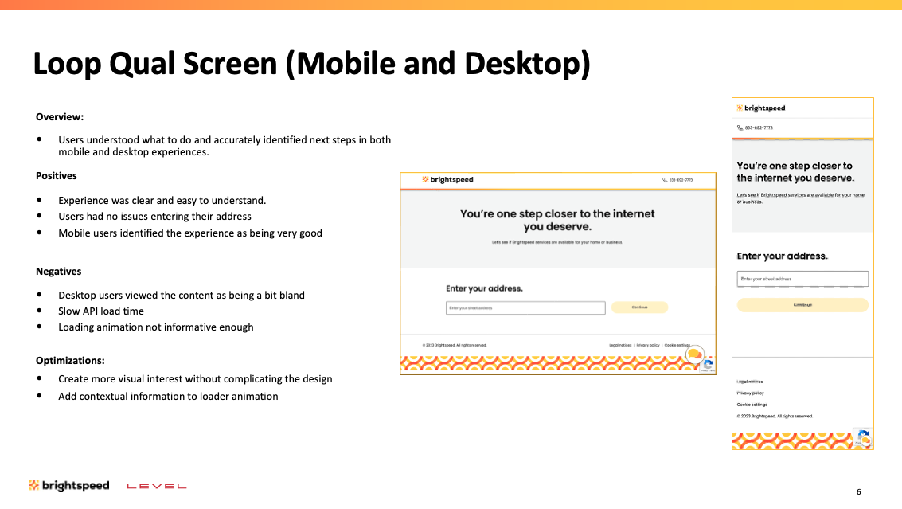Screen dimensions: 902x509
Task: Click the "Negatives" heading
Action: coord(59,271)
